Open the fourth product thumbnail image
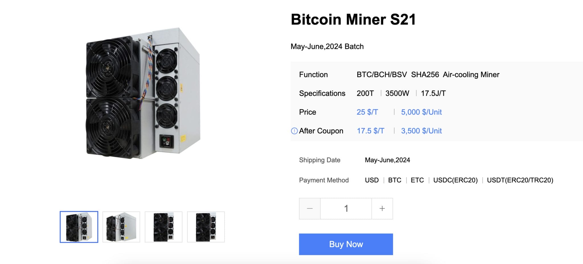 206,227
